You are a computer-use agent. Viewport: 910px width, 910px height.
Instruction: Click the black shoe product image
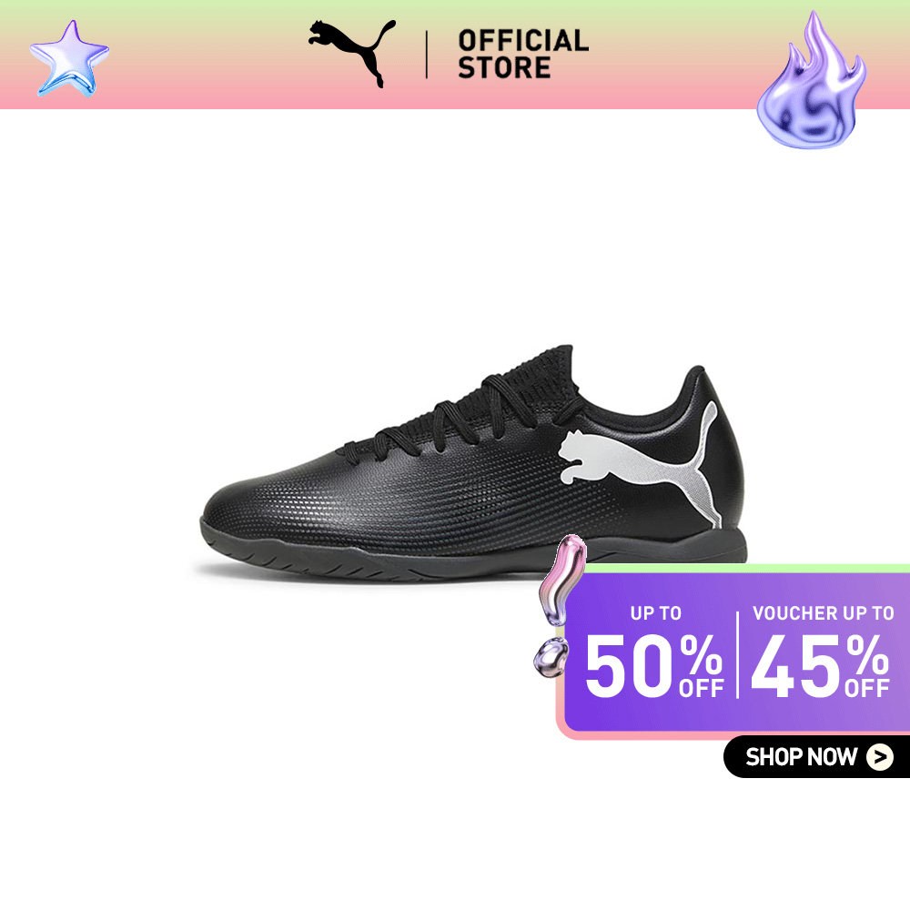473,462
